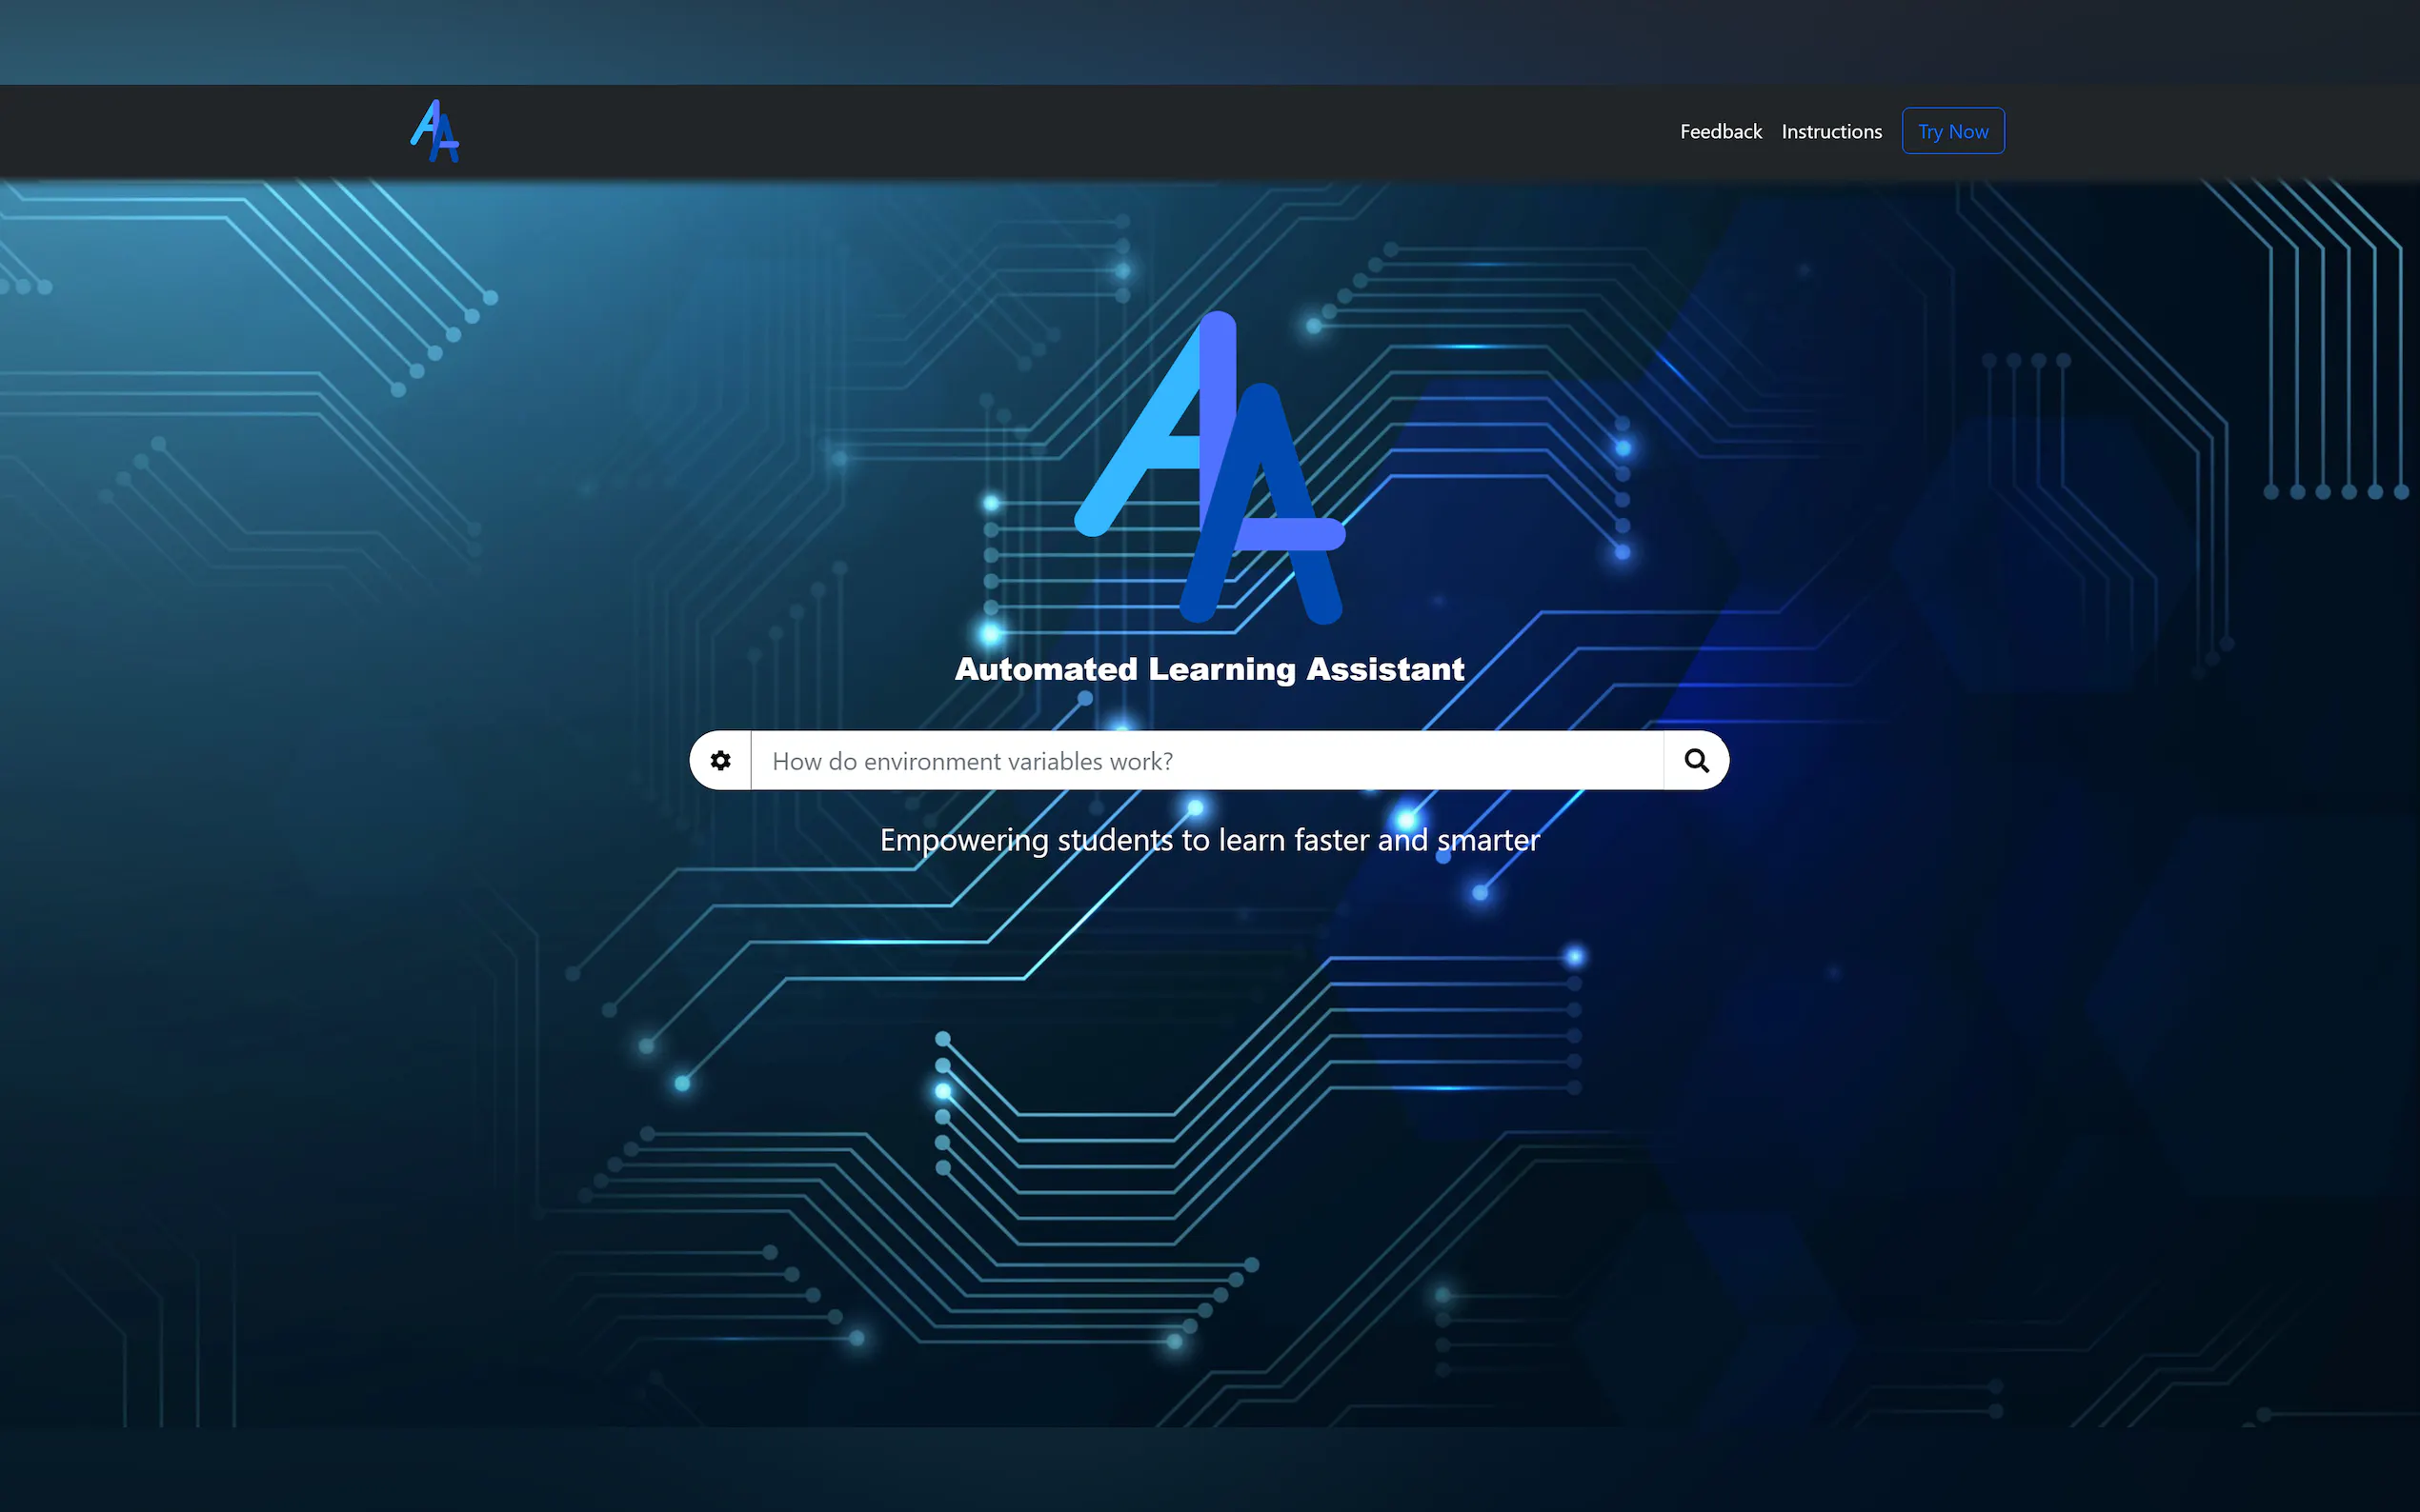Click the placeholder text 'How do environment variables work?'
Viewport: 2420px width, 1512px height.
(972, 762)
